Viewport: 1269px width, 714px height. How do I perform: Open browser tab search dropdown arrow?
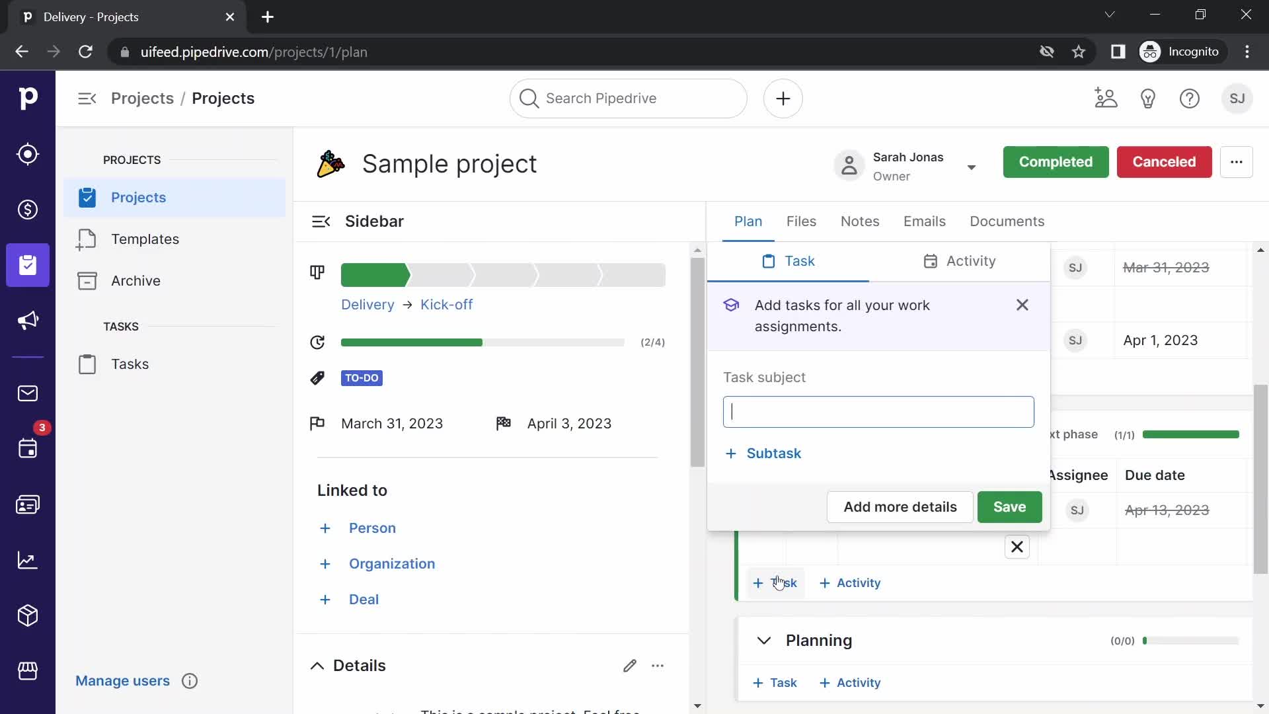tap(1110, 15)
